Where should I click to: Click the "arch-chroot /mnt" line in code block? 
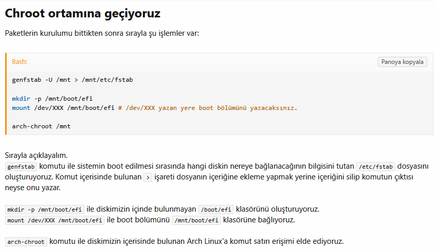[41, 126]
